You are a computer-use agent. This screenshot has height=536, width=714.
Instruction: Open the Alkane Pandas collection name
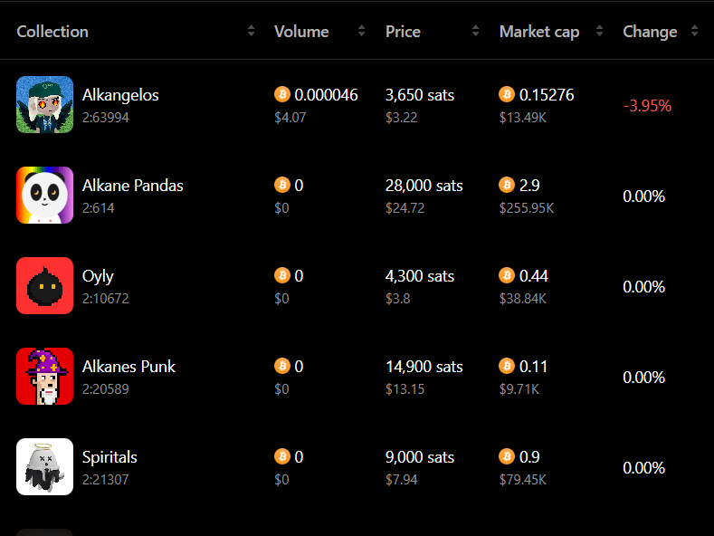tap(132, 186)
